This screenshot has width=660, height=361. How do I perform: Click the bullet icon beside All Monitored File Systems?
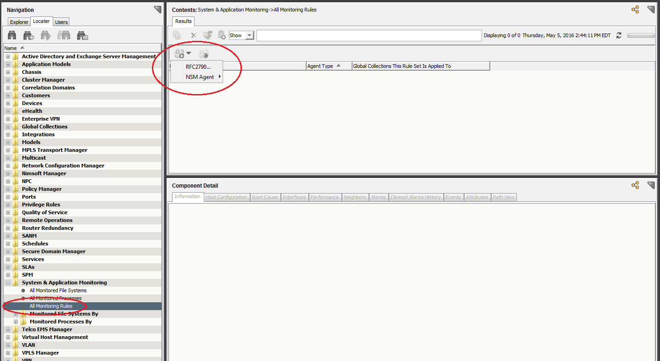(x=23, y=290)
